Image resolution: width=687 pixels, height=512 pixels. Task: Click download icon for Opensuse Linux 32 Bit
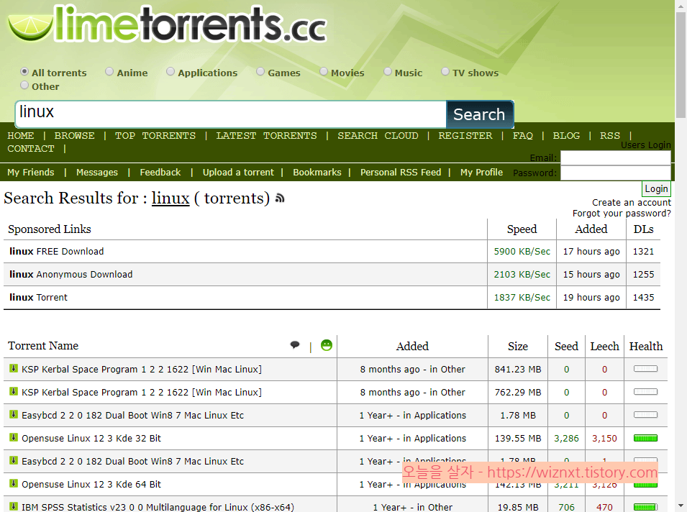click(14, 437)
